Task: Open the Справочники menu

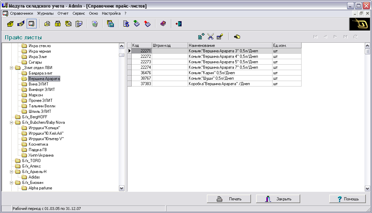Action: 21,14
